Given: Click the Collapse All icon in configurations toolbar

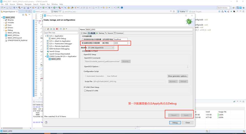Looking at the screenshot, I should [x=61, y=29].
